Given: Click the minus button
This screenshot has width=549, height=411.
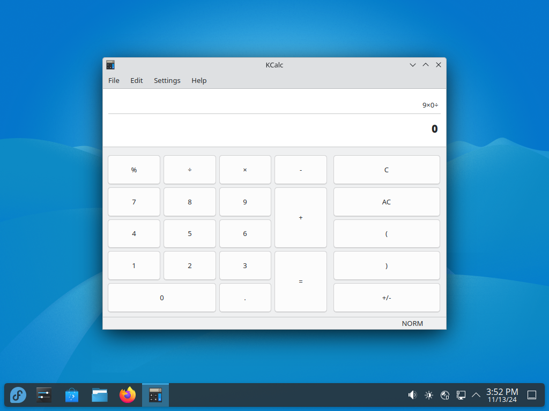Looking at the screenshot, I should 301,170.
